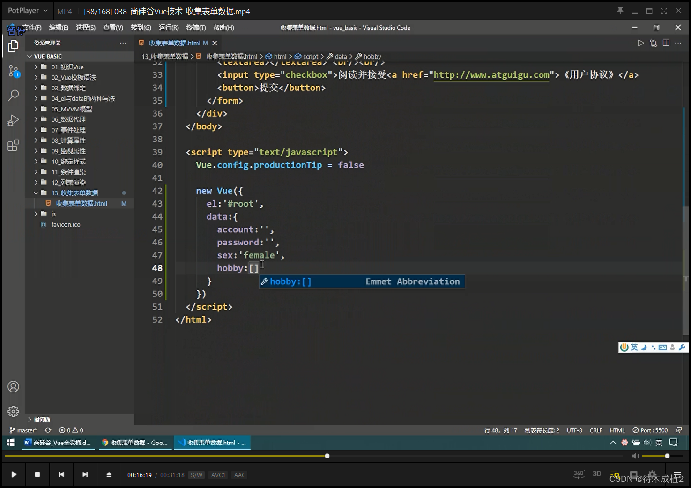
Task: Click the 行 48, 列 17 cursor position status
Action: (501, 430)
